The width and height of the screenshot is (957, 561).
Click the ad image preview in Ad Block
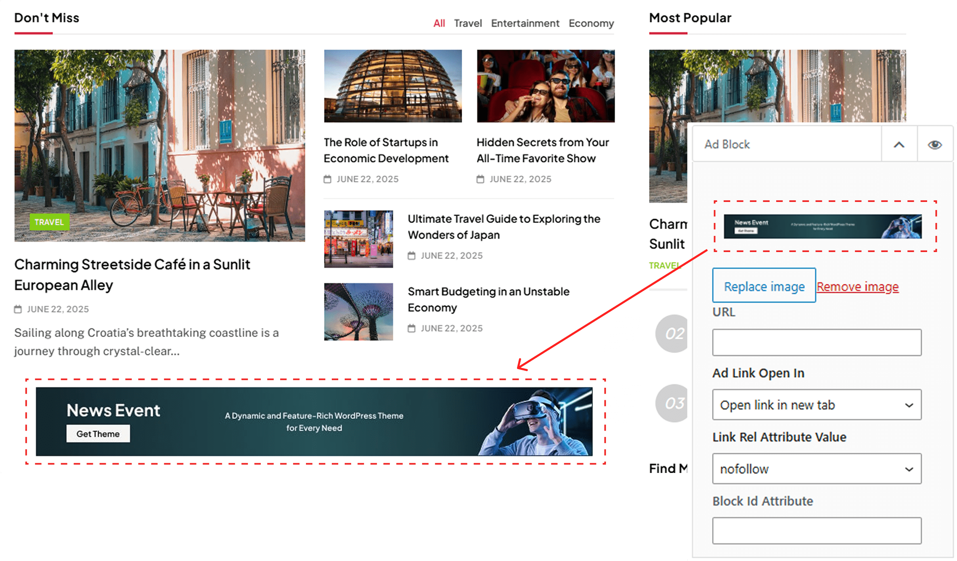(x=822, y=226)
